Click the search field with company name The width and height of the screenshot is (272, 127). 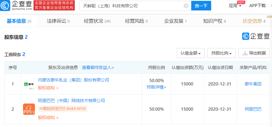point(135,6)
